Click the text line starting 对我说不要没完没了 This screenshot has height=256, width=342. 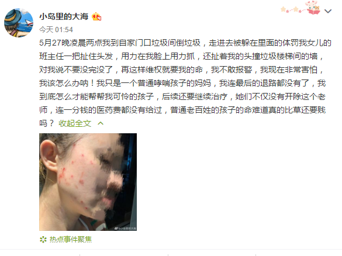[181, 70]
